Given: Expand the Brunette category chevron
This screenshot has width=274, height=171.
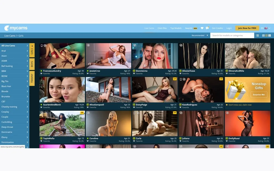Looking at the screenshot, I should [x=27, y=96].
